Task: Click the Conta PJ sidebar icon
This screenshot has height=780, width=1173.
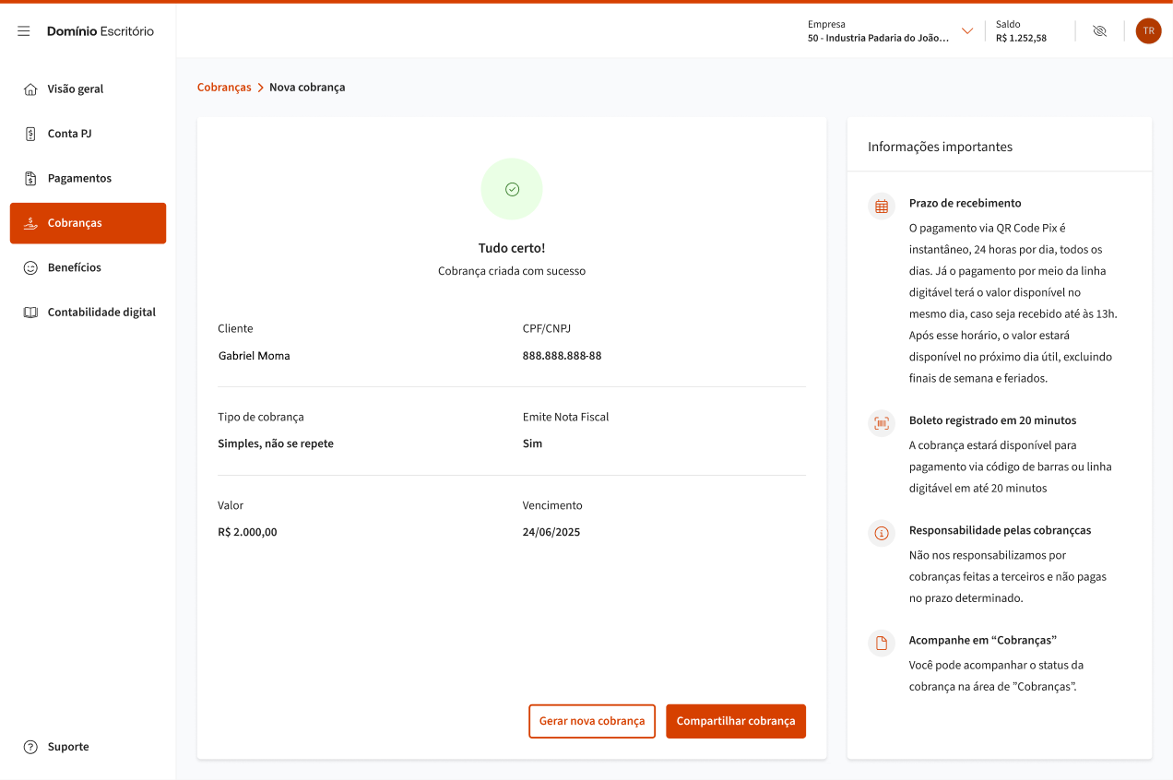Action: [30, 134]
